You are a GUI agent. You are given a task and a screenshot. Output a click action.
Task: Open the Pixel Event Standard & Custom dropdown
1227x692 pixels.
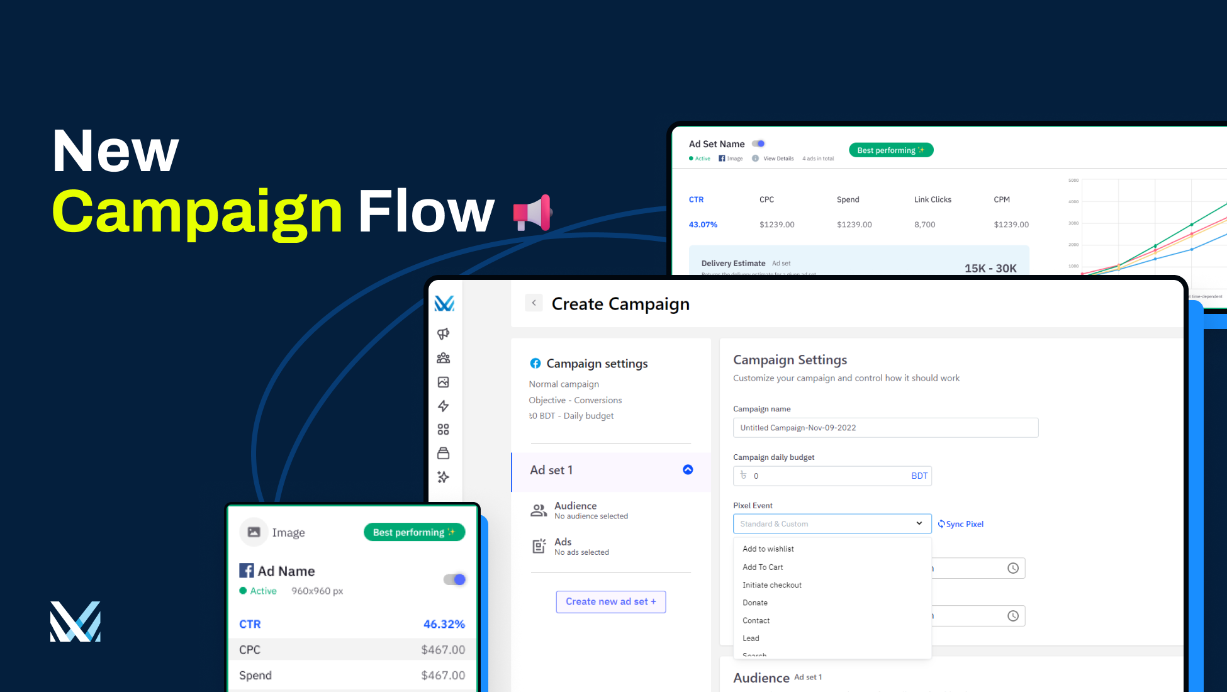[832, 523]
